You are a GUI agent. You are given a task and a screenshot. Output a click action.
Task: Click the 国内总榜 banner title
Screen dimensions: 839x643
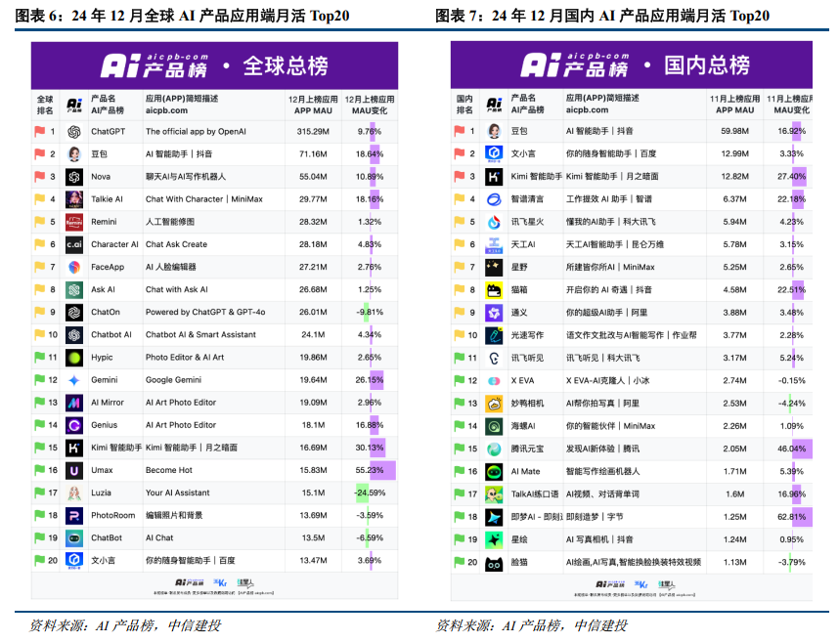pyautogui.click(x=706, y=65)
